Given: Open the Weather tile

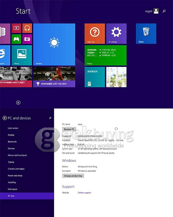Looking at the screenshot, I should tap(54, 44).
